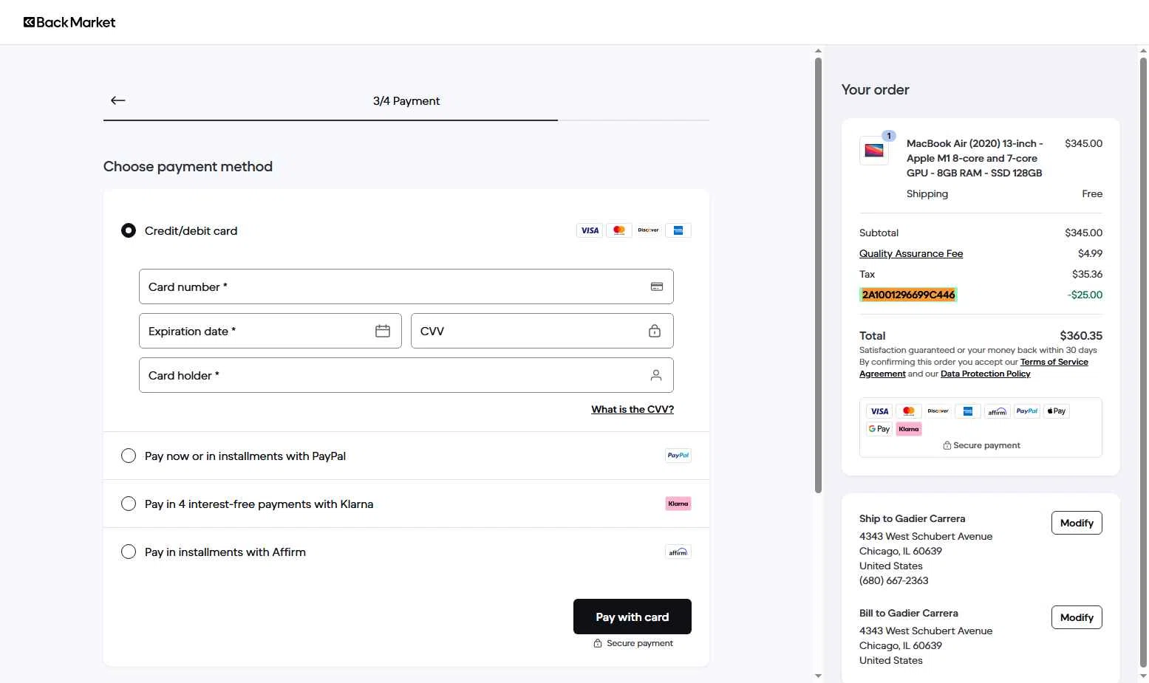Click the Back Market logo
Viewport: 1149px width, 683px height.
pos(69,22)
